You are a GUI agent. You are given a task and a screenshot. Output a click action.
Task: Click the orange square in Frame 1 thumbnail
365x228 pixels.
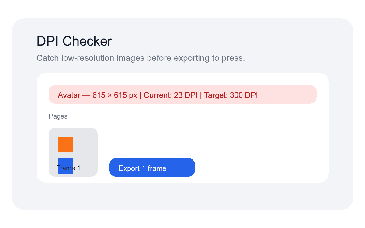coord(65,144)
